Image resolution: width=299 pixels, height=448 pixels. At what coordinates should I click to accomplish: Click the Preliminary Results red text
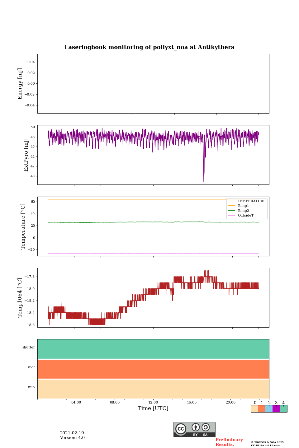pos(229,442)
